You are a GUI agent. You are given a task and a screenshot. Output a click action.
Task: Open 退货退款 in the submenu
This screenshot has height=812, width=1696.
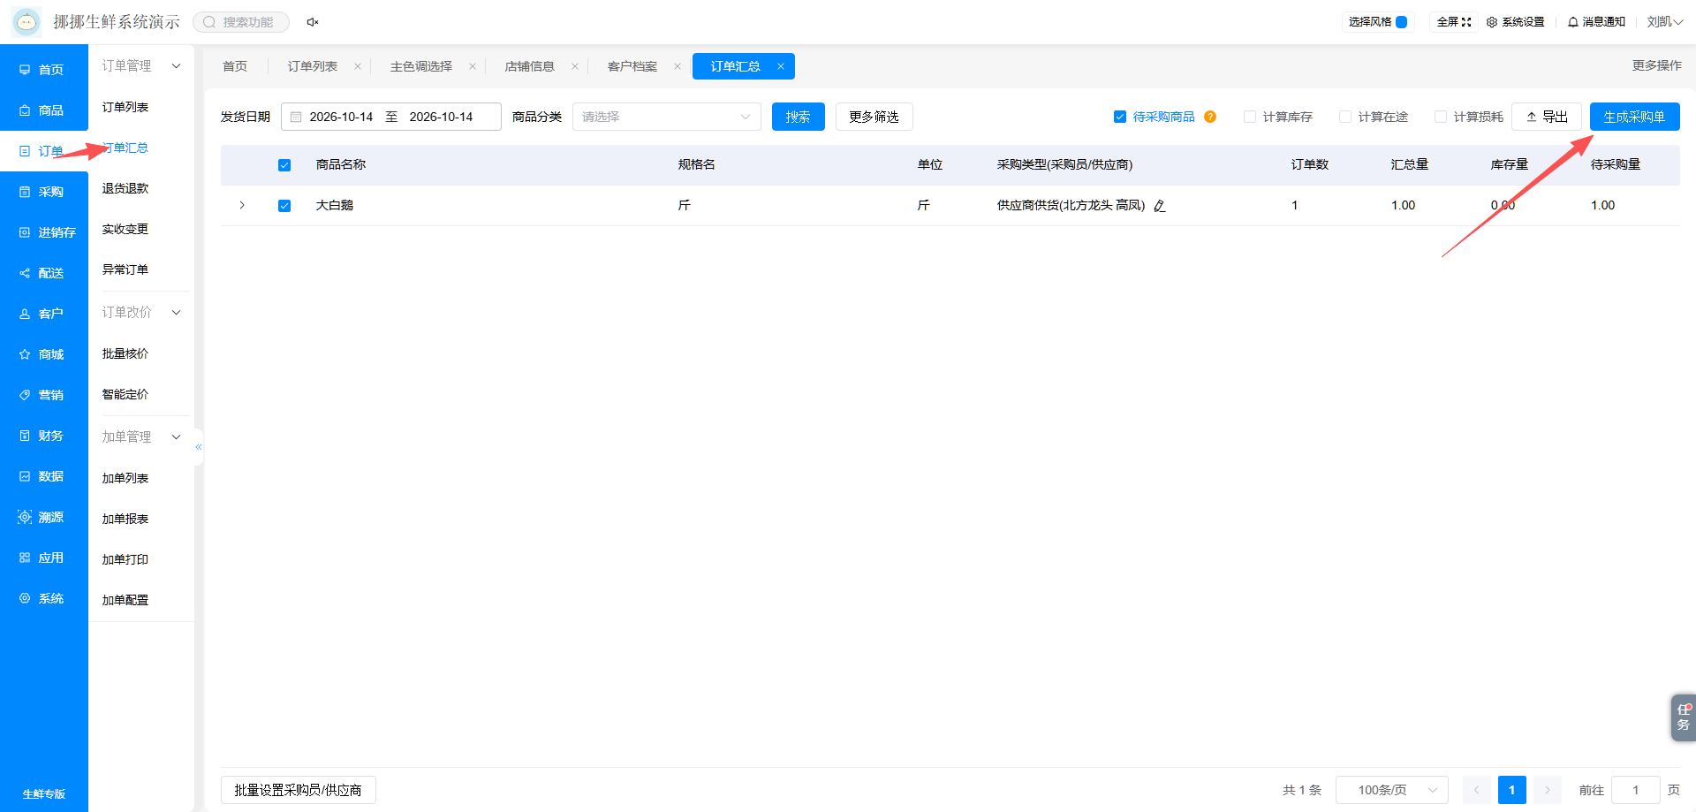click(x=125, y=188)
